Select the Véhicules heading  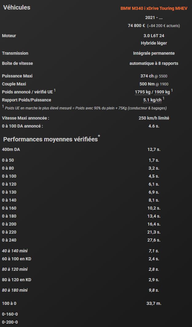tap(17, 7)
